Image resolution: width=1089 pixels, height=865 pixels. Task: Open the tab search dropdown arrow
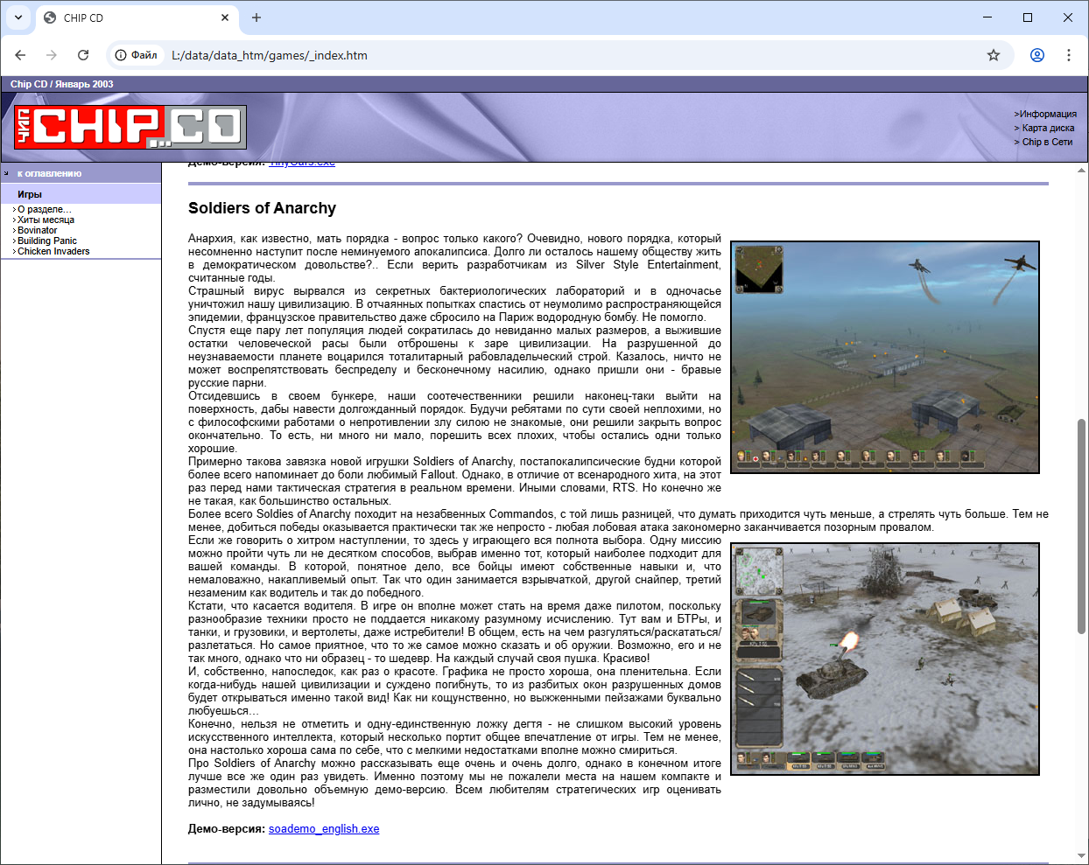pos(18,17)
